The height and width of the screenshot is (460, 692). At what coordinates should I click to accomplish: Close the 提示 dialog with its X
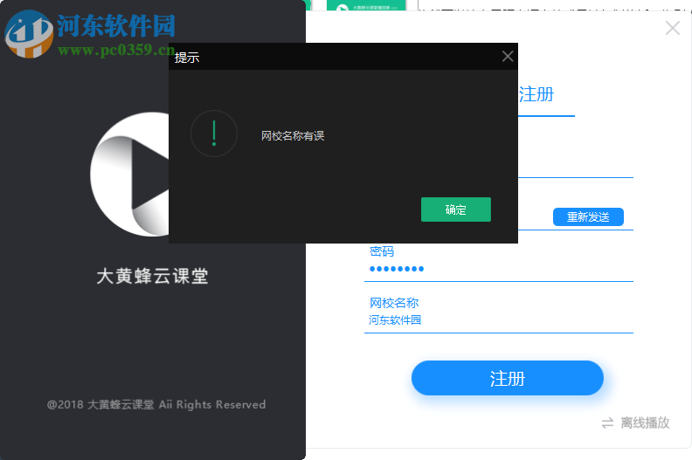point(508,56)
